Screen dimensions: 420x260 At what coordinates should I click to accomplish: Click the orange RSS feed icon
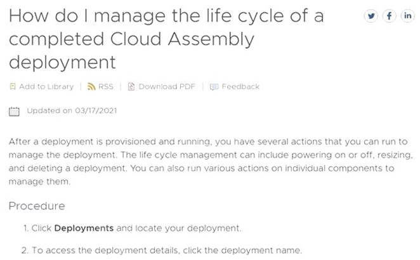tap(91, 87)
